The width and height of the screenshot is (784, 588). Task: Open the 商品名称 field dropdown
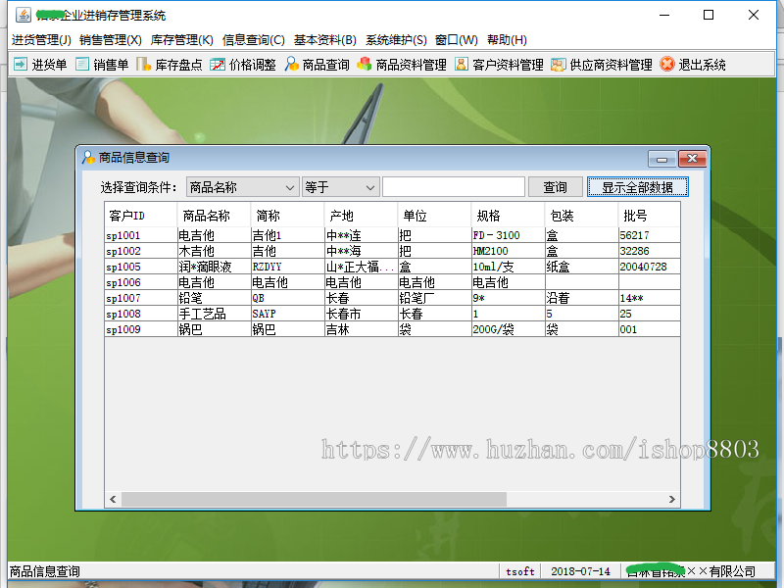(288, 186)
